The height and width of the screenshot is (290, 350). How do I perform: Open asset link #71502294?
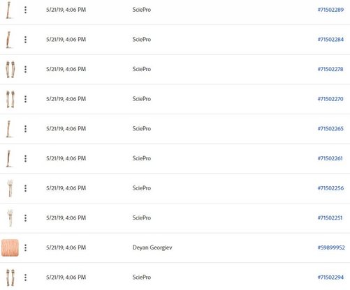click(330, 277)
